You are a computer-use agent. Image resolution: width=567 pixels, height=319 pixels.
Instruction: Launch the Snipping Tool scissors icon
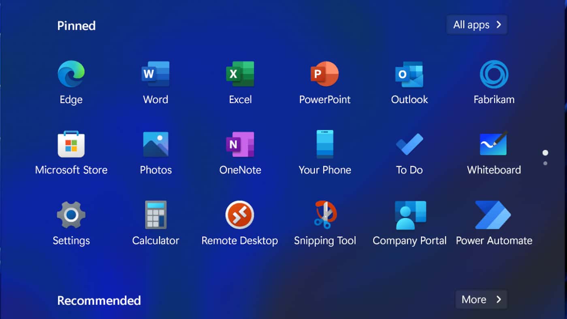[x=325, y=215]
